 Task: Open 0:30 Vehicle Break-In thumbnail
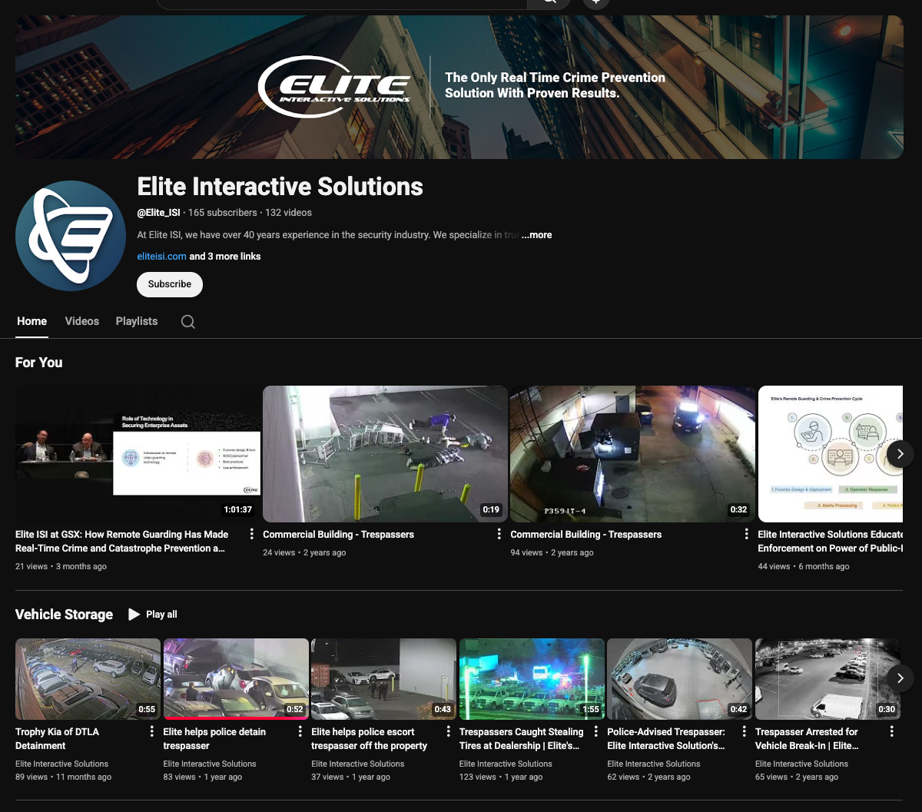click(827, 679)
